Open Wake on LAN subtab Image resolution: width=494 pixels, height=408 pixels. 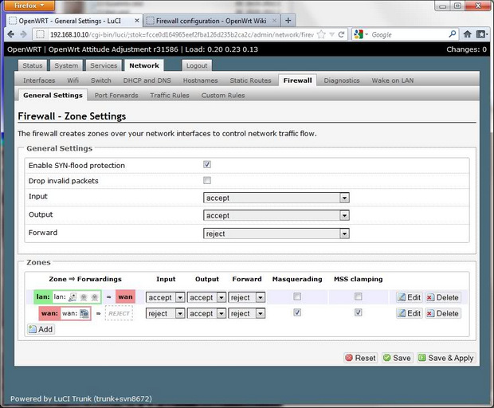pos(393,80)
